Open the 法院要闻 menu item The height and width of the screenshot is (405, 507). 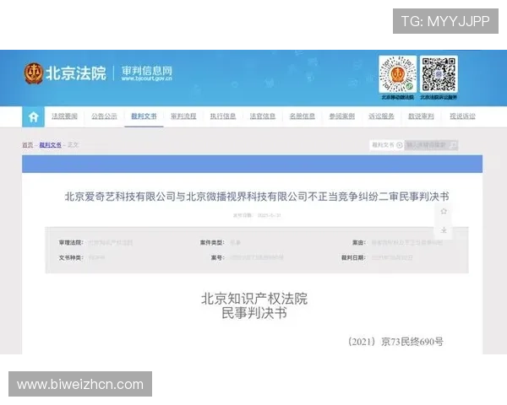tap(65, 116)
